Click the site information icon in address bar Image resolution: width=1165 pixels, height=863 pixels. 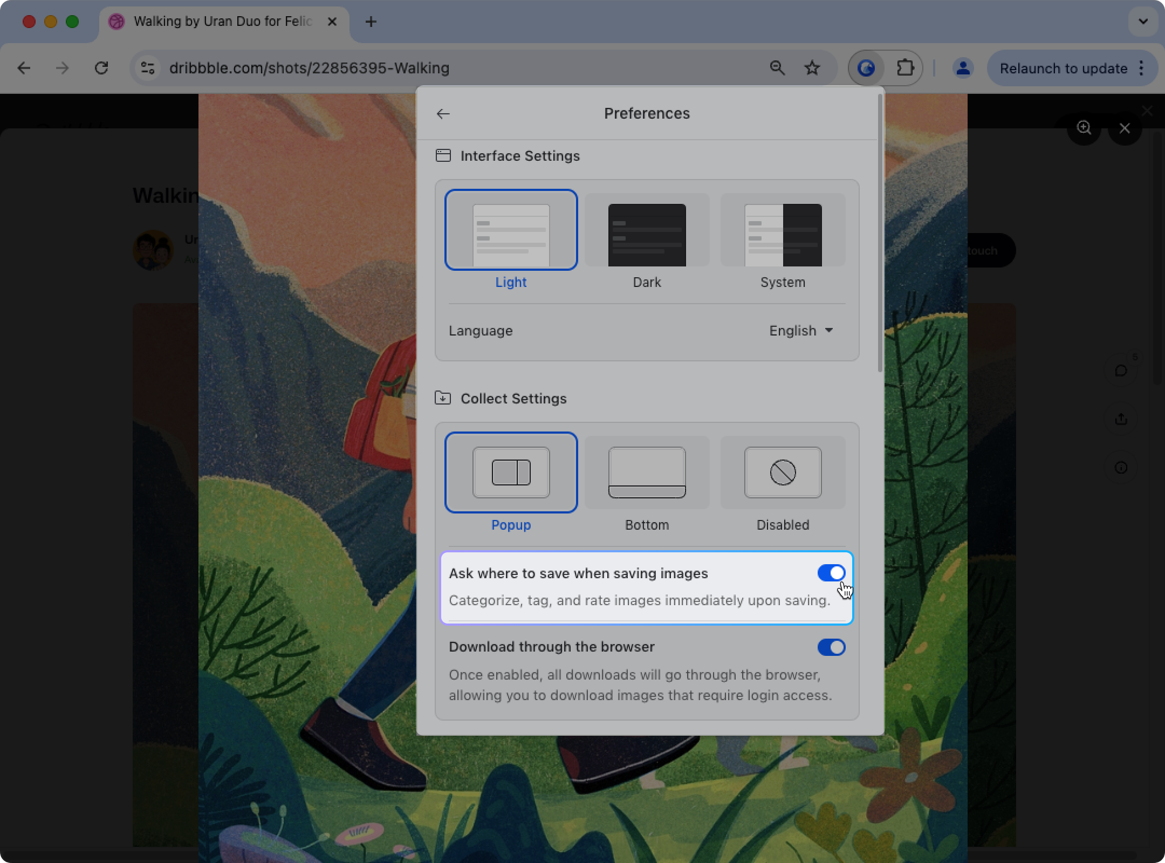pyautogui.click(x=148, y=68)
